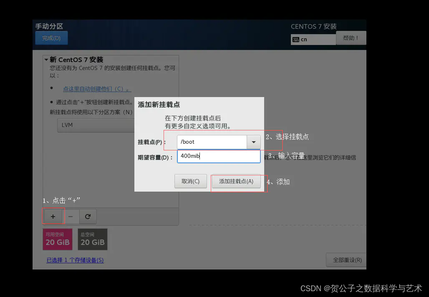Click the 新挂载点将使用以下分区方案 label

(91, 112)
